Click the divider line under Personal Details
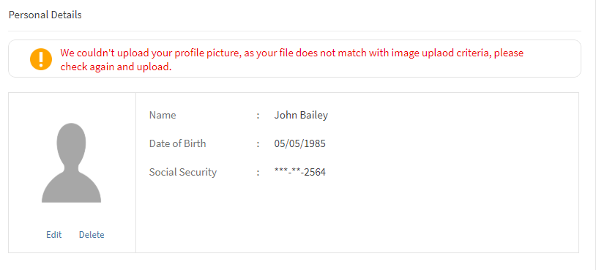 pos(294,31)
